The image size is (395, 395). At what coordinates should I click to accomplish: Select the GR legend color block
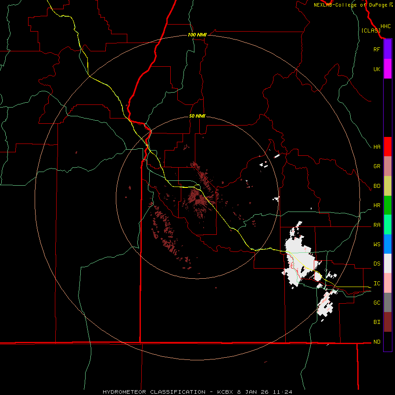[x=388, y=166]
